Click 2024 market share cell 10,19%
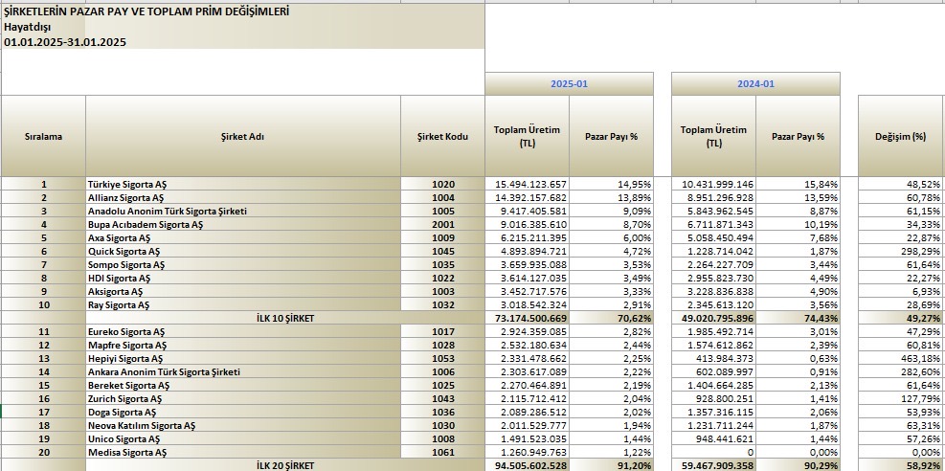This screenshot has width=945, height=471. coord(798,224)
